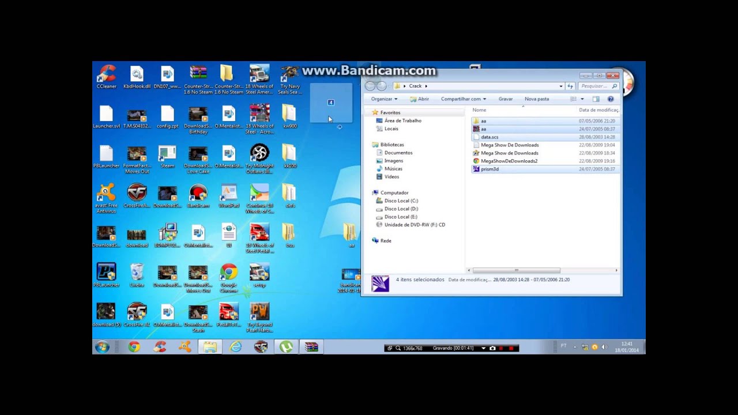Click the Bandicam screenshot camera icon
This screenshot has height=415, width=738.
[x=492, y=348]
